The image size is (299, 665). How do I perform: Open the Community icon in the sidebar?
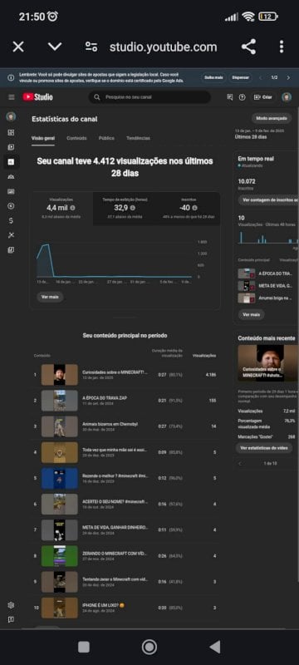tap(11, 176)
